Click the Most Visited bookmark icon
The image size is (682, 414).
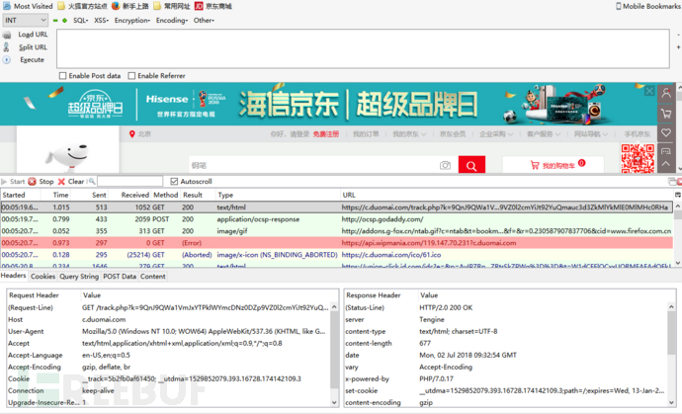point(7,6)
